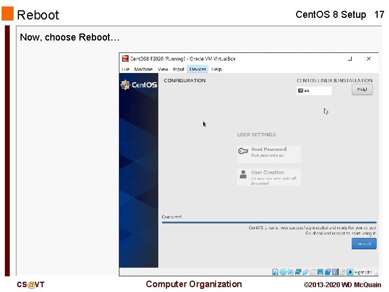Click the 'USER SETTINGS' heading
The height and width of the screenshot is (292, 389).
pos(256,135)
